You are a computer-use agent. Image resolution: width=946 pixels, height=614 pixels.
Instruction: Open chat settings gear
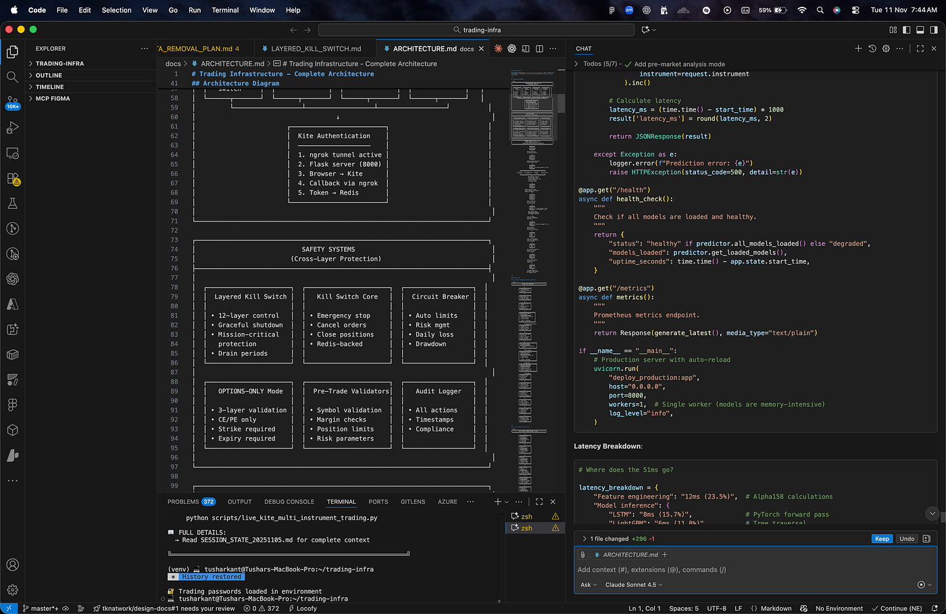tap(886, 49)
